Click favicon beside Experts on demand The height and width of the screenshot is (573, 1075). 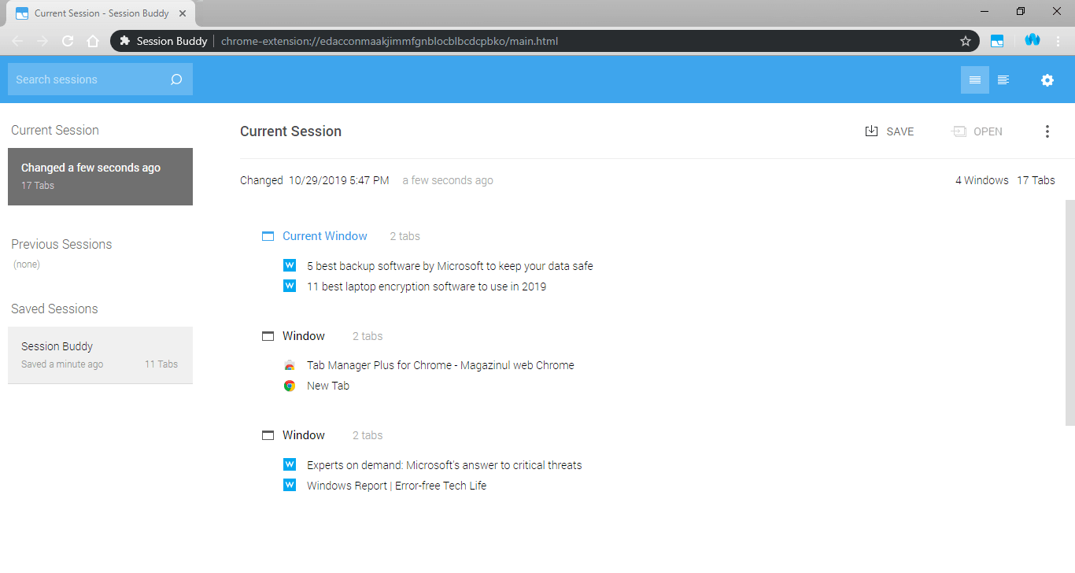290,464
